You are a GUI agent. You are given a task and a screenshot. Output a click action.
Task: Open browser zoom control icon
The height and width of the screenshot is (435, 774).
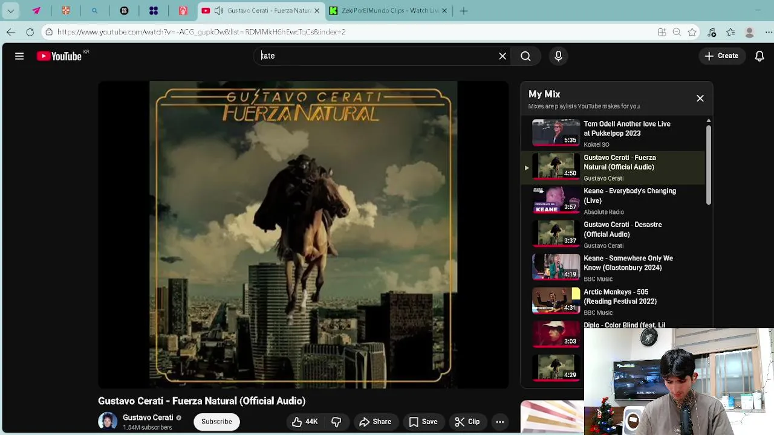click(677, 33)
